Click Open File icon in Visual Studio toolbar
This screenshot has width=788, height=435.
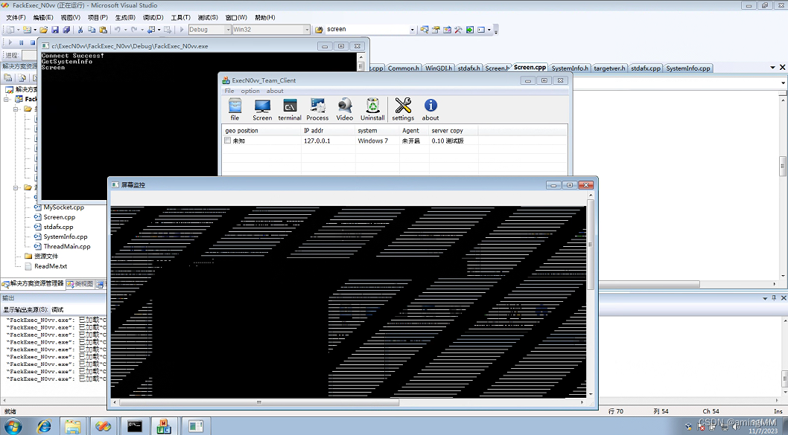[44, 30]
